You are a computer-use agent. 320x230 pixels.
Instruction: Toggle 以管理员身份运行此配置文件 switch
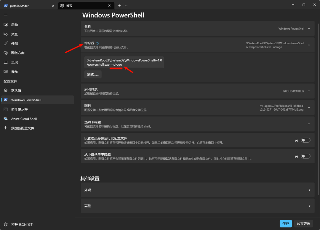click(305, 140)
